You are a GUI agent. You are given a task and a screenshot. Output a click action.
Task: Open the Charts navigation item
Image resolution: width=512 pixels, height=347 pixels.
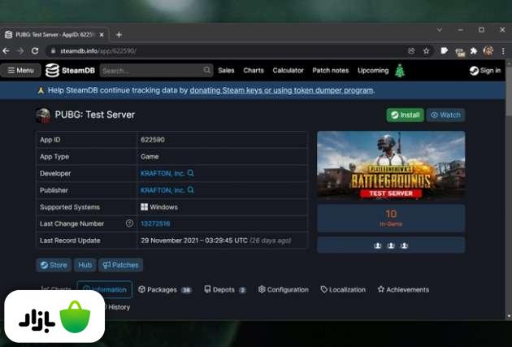point(254,71)
